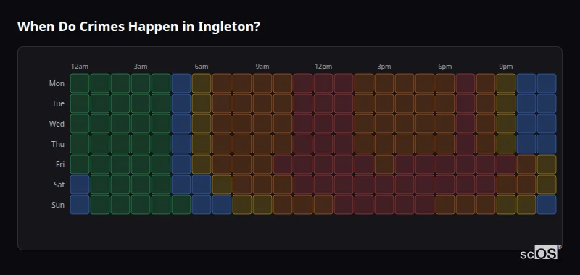Select the Tuesday 3am green cell

141,103
